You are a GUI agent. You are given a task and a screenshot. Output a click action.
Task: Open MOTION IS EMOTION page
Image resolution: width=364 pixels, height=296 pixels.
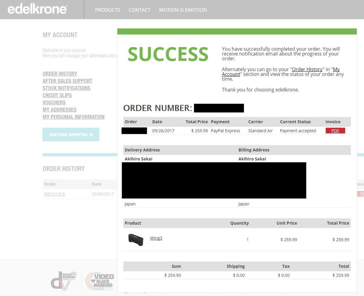coord(183,10)
